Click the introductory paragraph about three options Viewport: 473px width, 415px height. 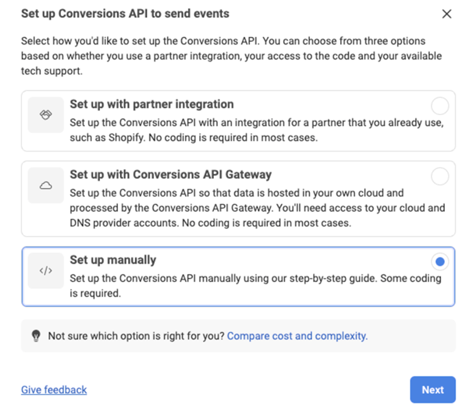[231, 55]
